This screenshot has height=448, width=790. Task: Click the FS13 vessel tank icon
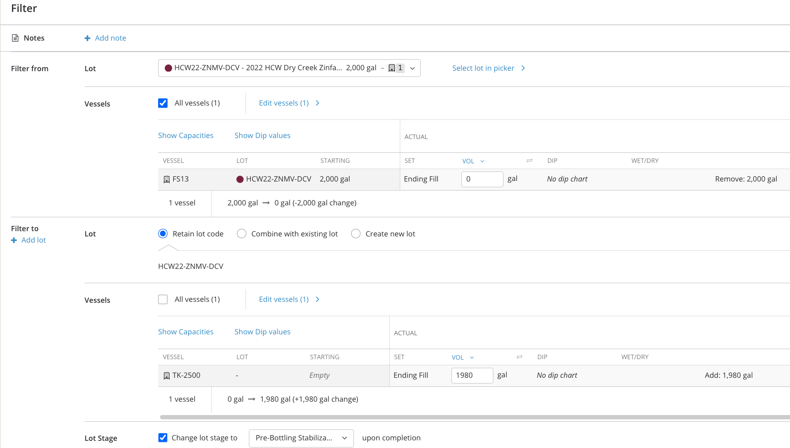(167, 180)
